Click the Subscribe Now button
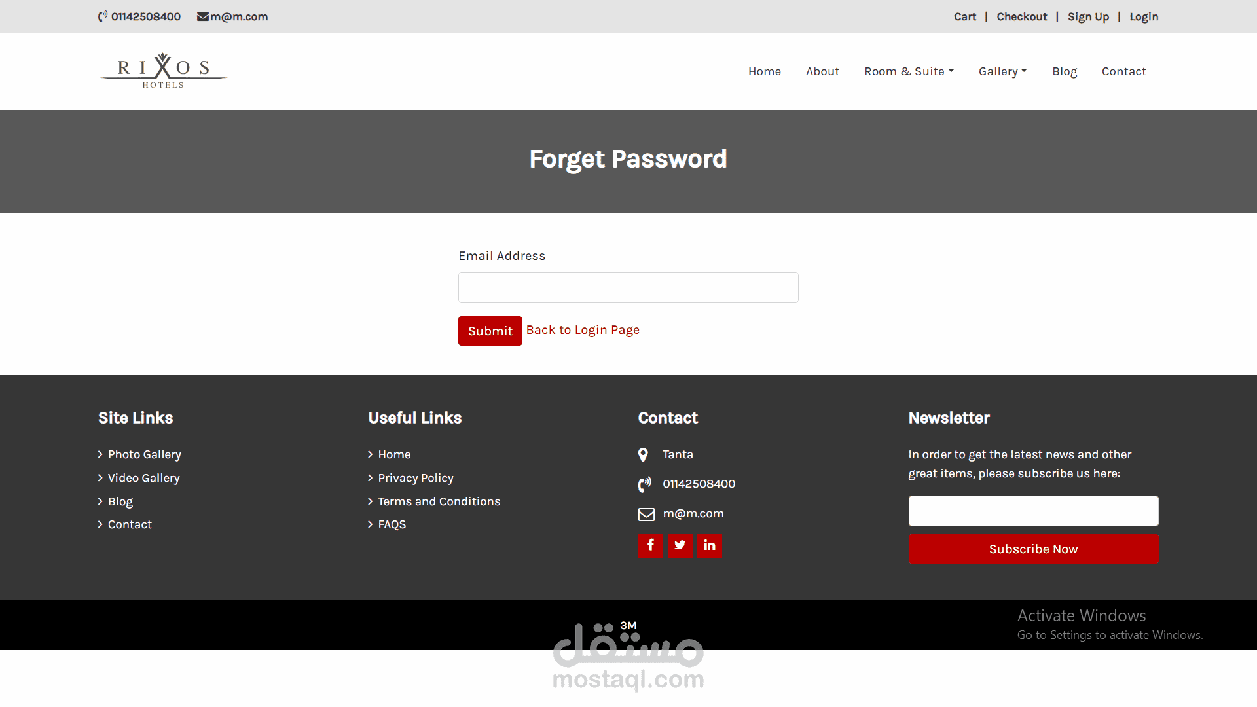This screenshot has height=707, width=1257. tap(1033, 549)
